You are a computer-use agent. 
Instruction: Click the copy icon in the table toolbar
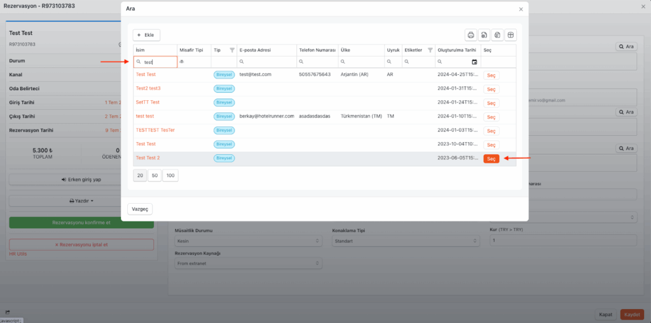pyautogui.click(x=497, y=35)
